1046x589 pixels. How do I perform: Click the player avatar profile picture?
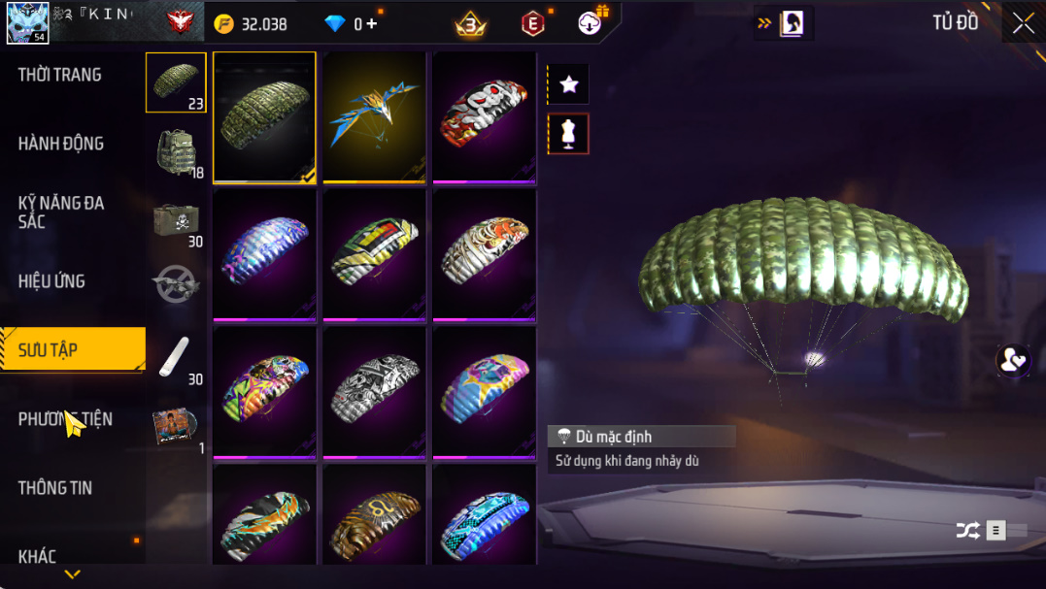click(x=27, y=22)
